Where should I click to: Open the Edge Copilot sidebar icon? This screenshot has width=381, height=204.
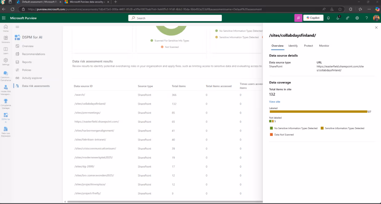[x=377, y=9]
